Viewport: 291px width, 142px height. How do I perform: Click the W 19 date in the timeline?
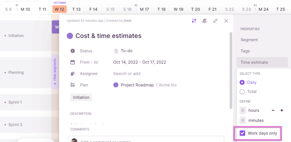point(178,9)
